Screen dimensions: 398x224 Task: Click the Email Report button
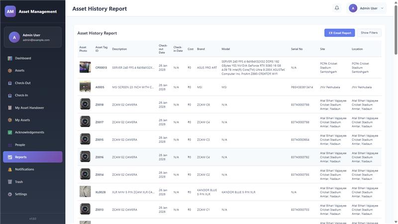pyautogui.click(x=339, y=33)
